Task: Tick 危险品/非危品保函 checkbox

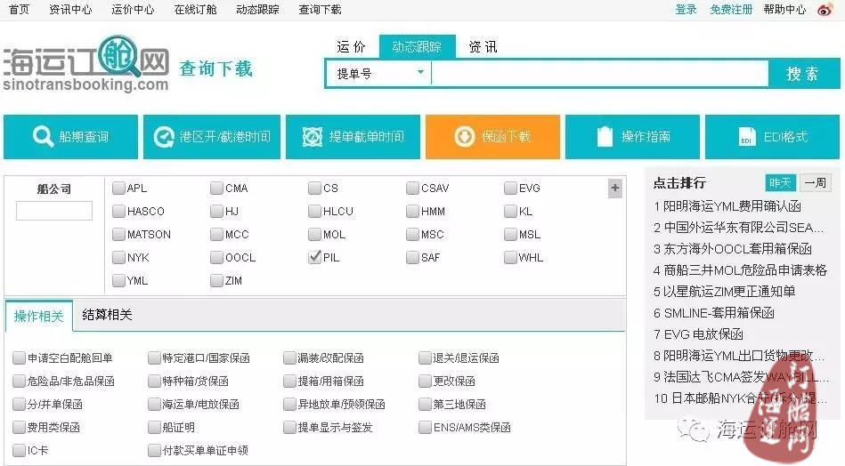Action: (19, 381)
